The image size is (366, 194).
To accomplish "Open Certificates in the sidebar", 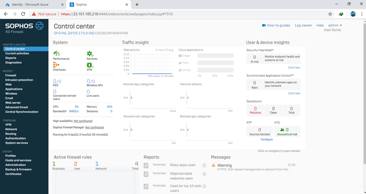I will tap(13, 174).
